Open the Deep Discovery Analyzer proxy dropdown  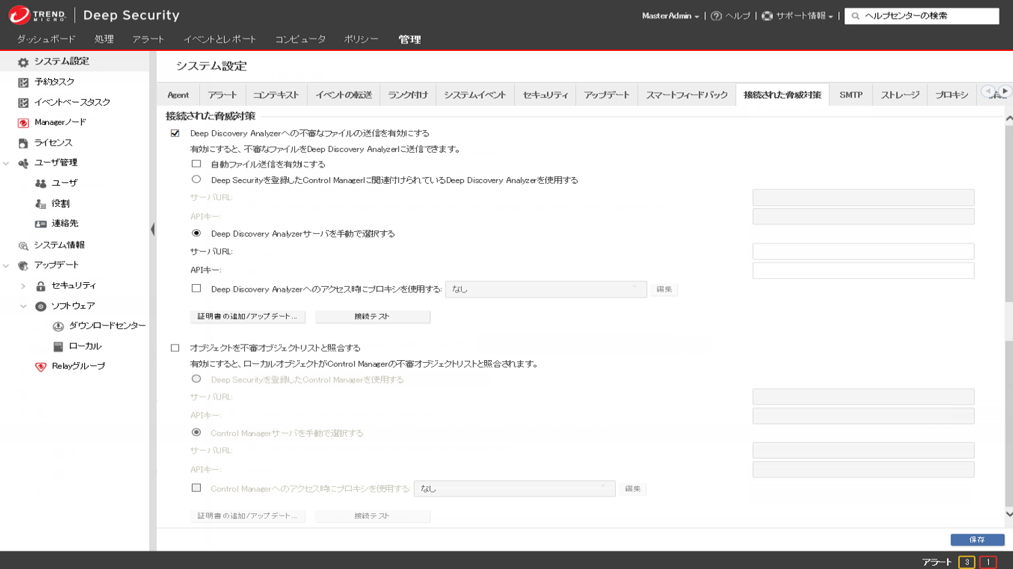(545, 290)
